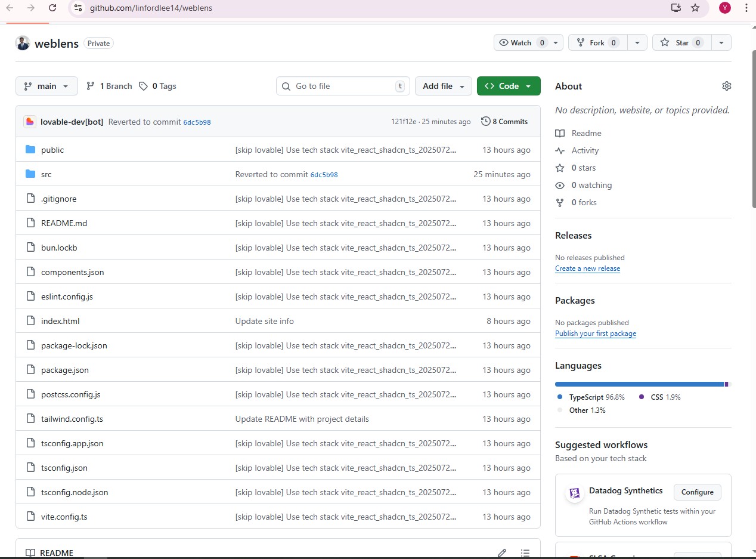Open README outline list icon

(525, 553)
